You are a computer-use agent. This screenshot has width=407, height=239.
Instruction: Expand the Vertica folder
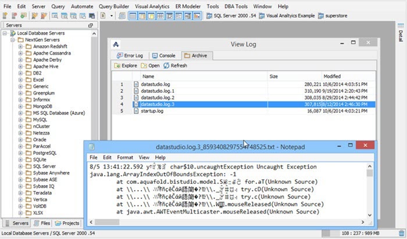20,200
